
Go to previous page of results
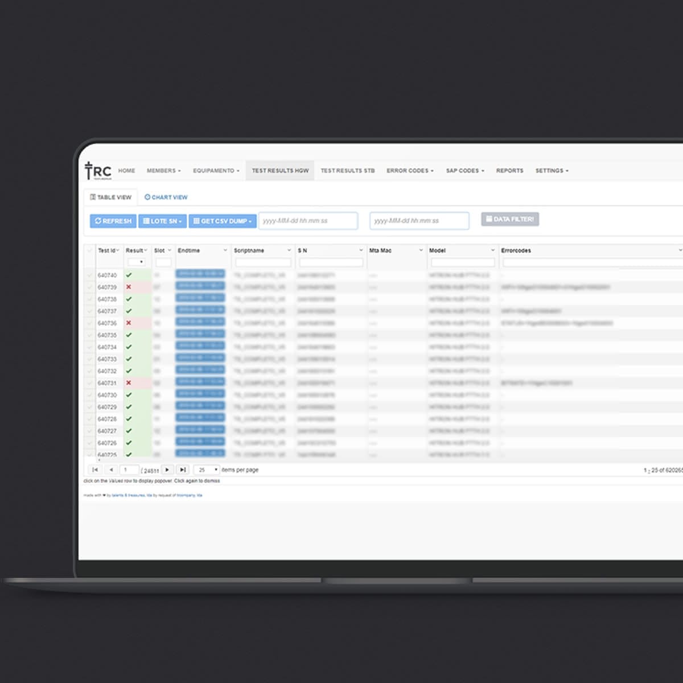(111, 470)
